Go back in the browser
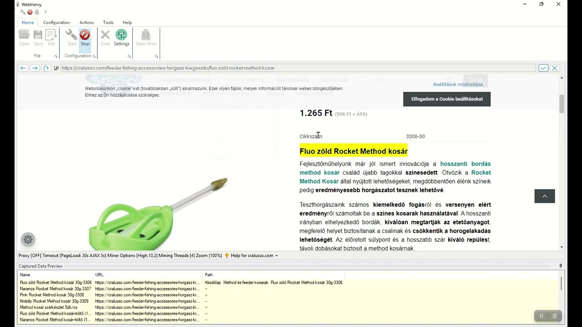 point(23,68)
